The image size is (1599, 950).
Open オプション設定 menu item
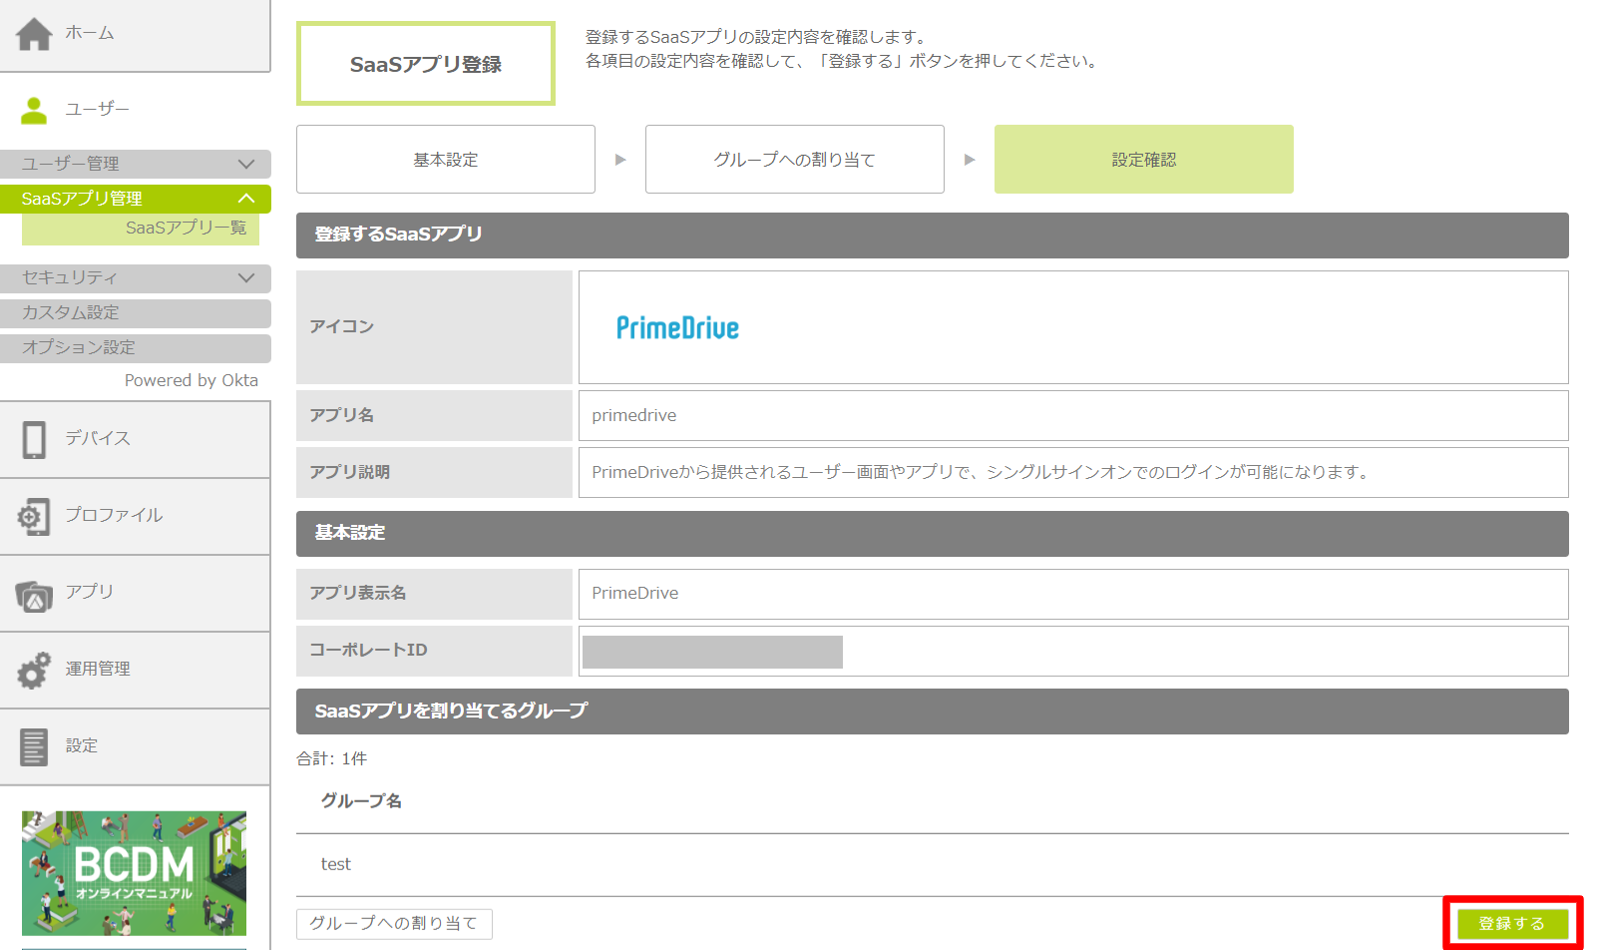[x=78, y=347]
